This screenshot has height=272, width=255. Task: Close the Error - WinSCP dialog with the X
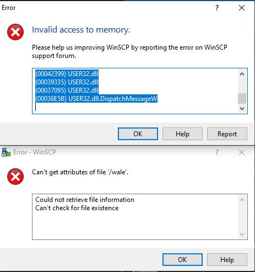(242, 152)
